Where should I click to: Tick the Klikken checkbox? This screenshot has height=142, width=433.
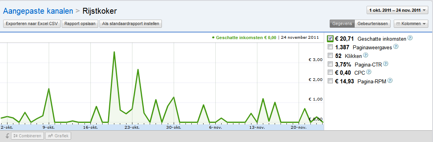pos(330,56)
